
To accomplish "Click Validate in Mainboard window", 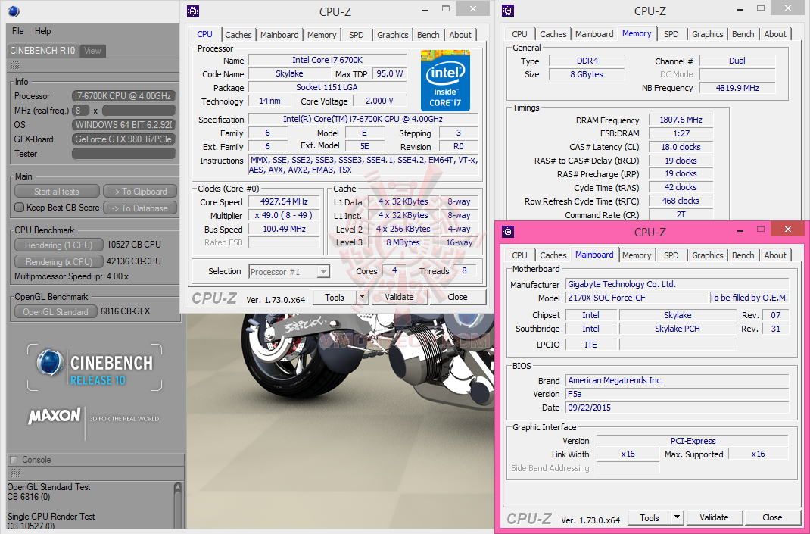I will [x=714, y=517].
